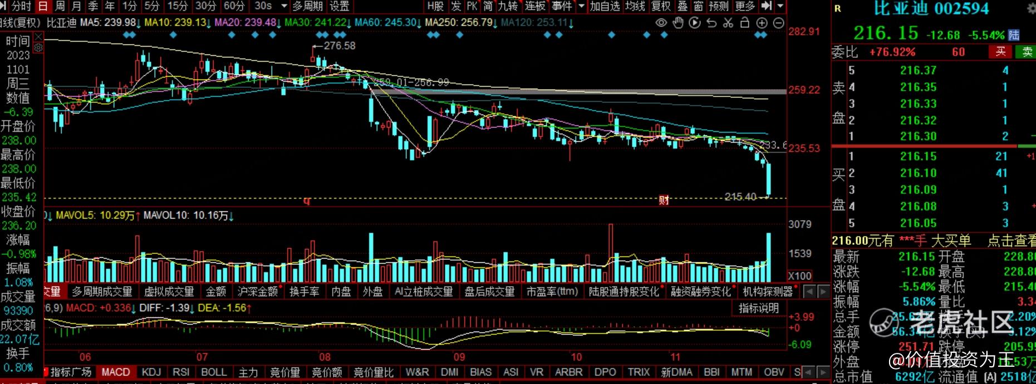The width and height of the screenshot is (1036, 384).
Task: Click the 陆 stock connect badge
Action: coord(1014,35)
